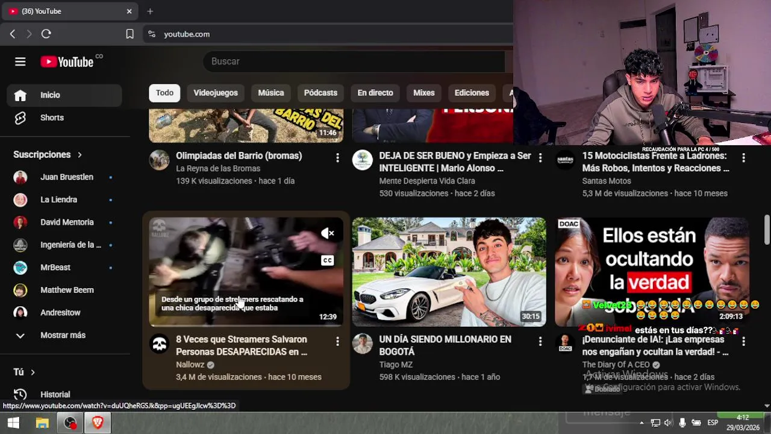The width and height of the screenshot is (771, 434).
Task: Unmute the Streamers video preview
Action: click(x=327, y=233)
